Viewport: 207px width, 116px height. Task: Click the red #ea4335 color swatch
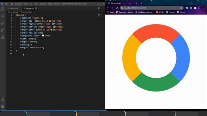point(50,21)
